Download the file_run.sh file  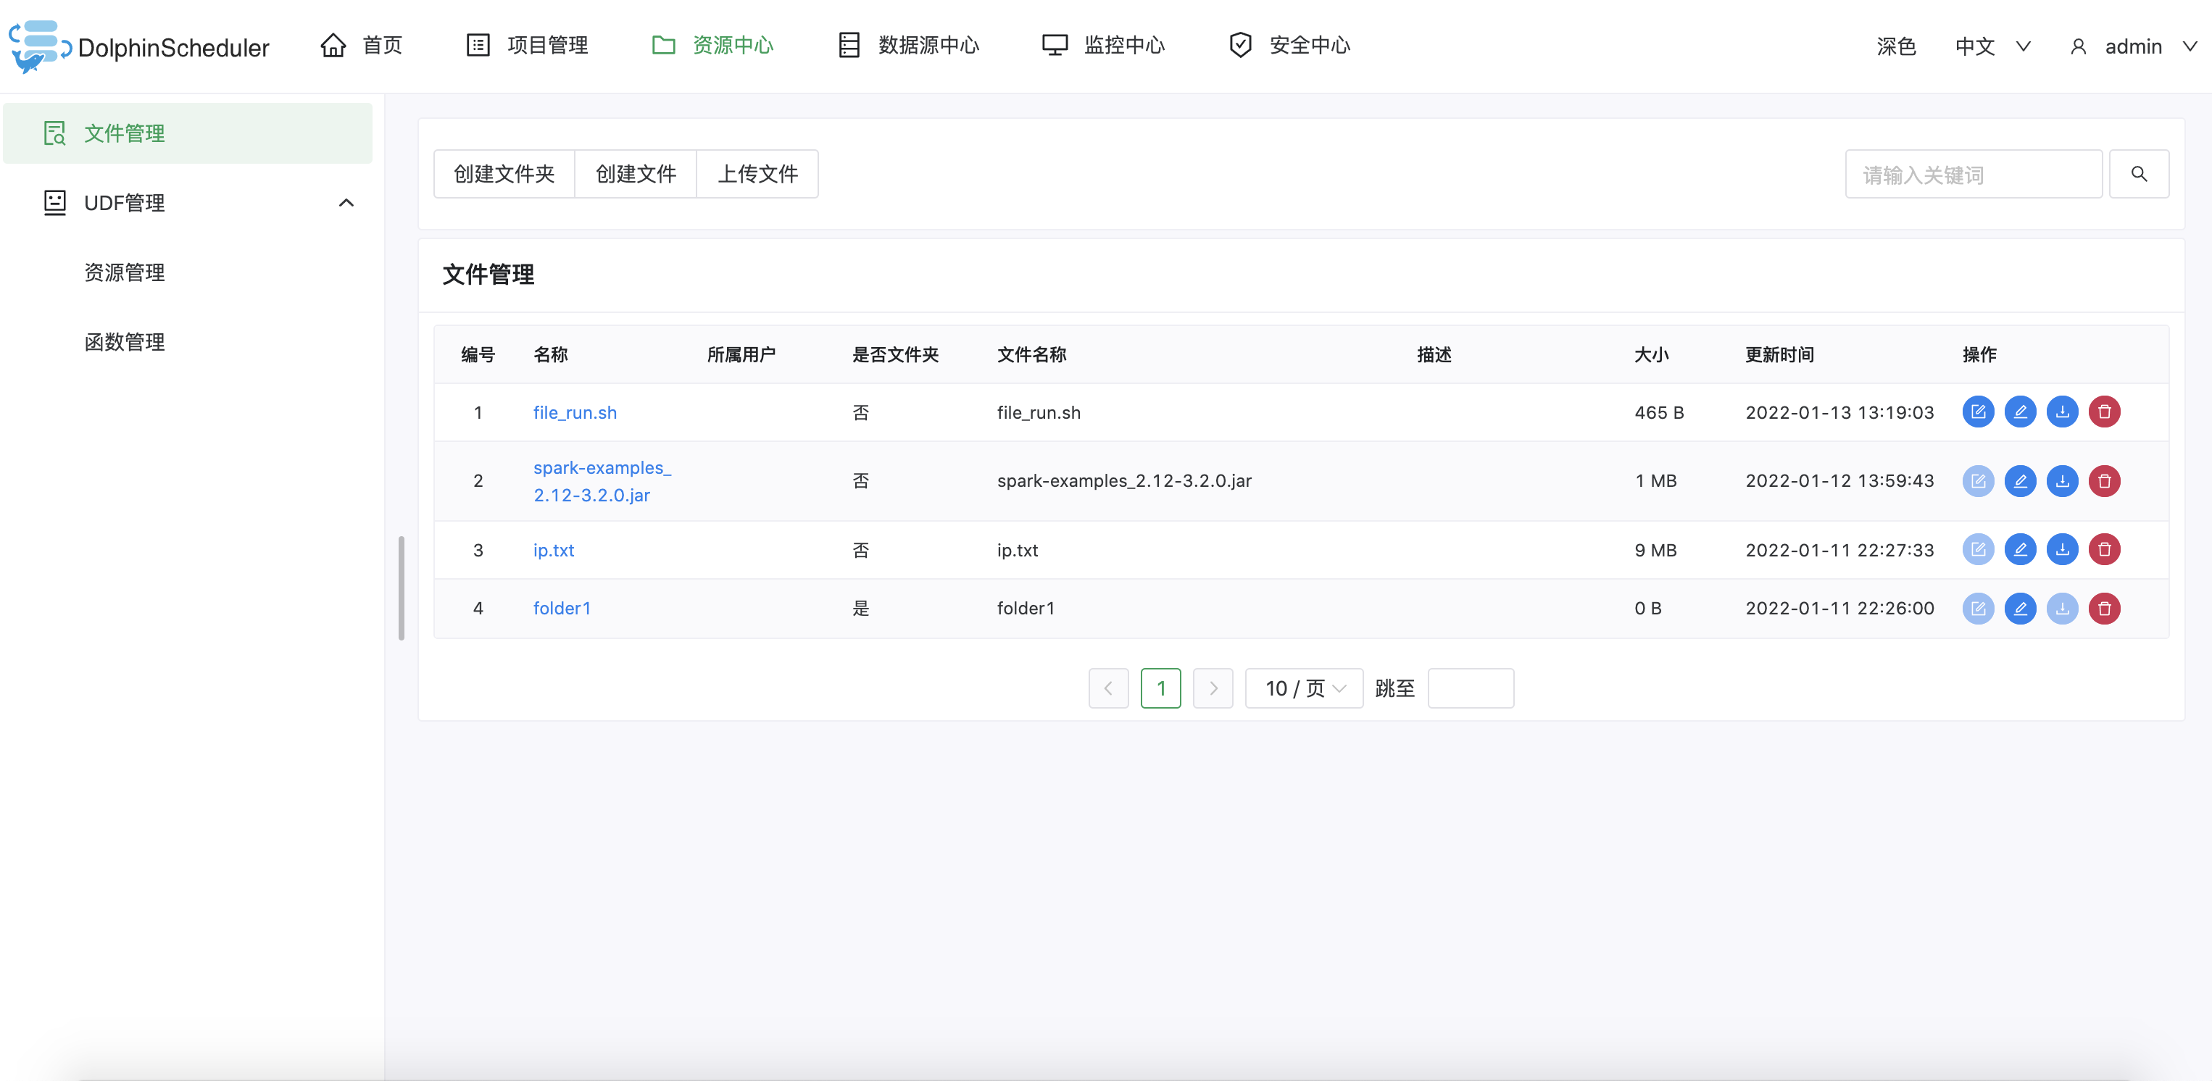coord(2062,412)
